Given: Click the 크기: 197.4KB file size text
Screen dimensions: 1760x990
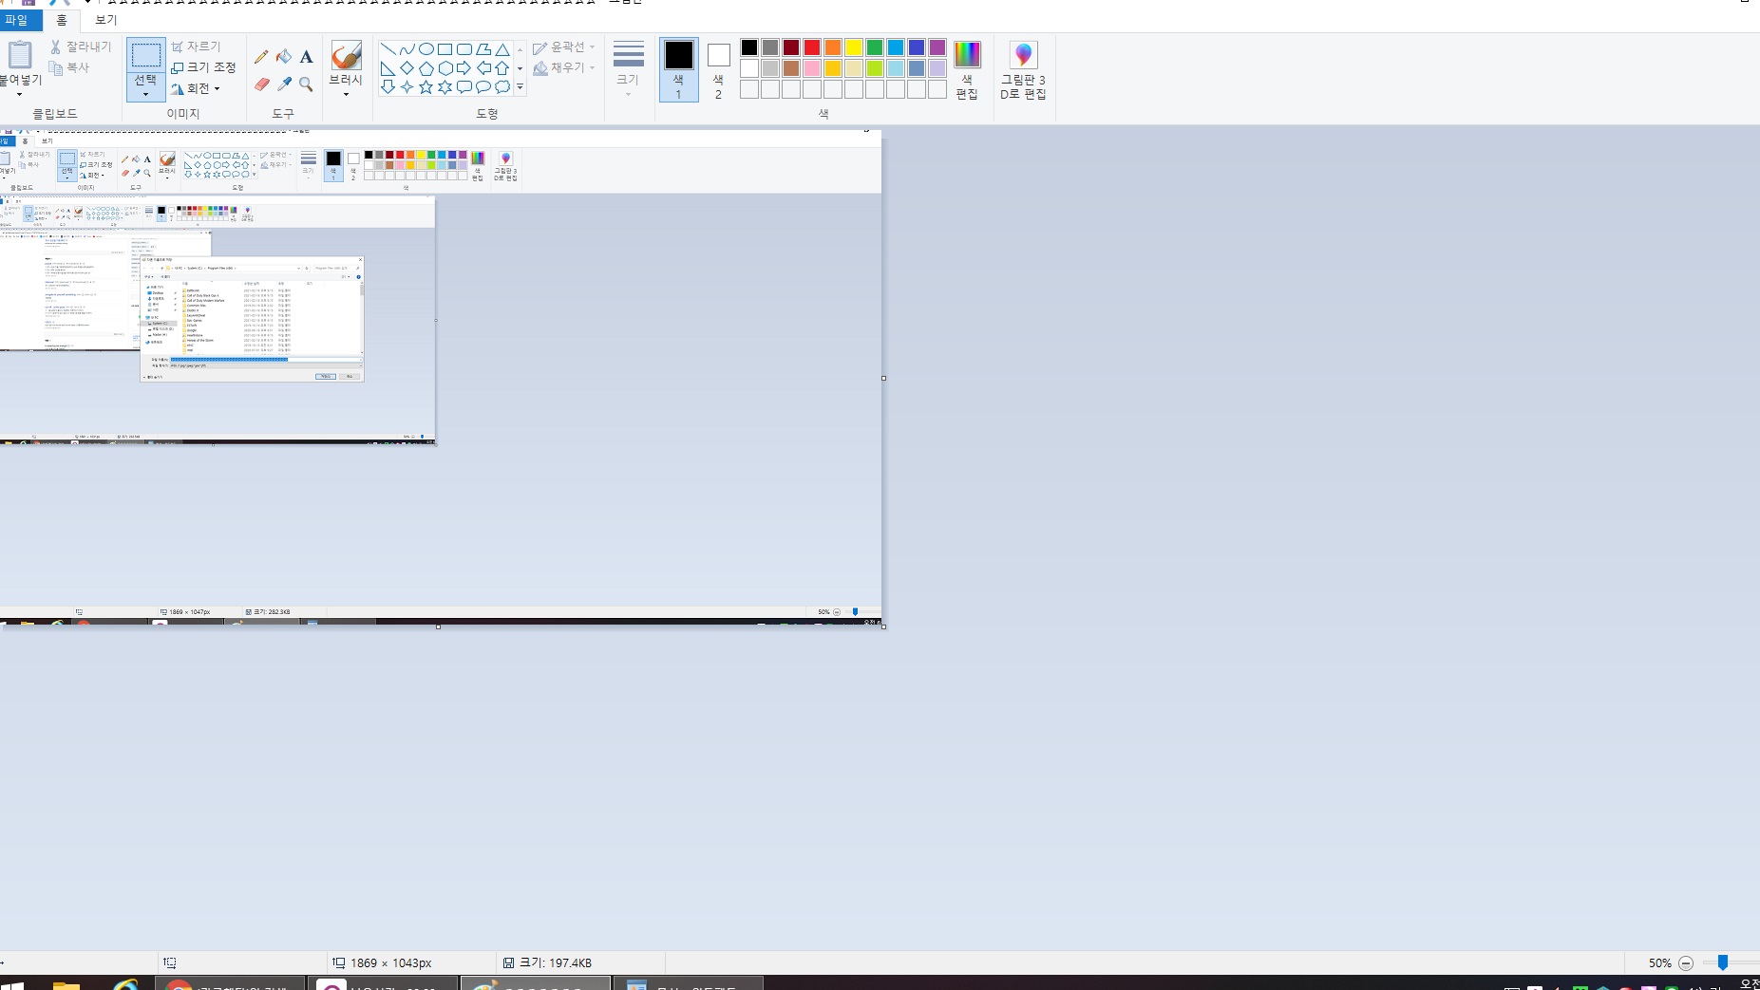Looking at the screenshot, I should click(556, 962).
